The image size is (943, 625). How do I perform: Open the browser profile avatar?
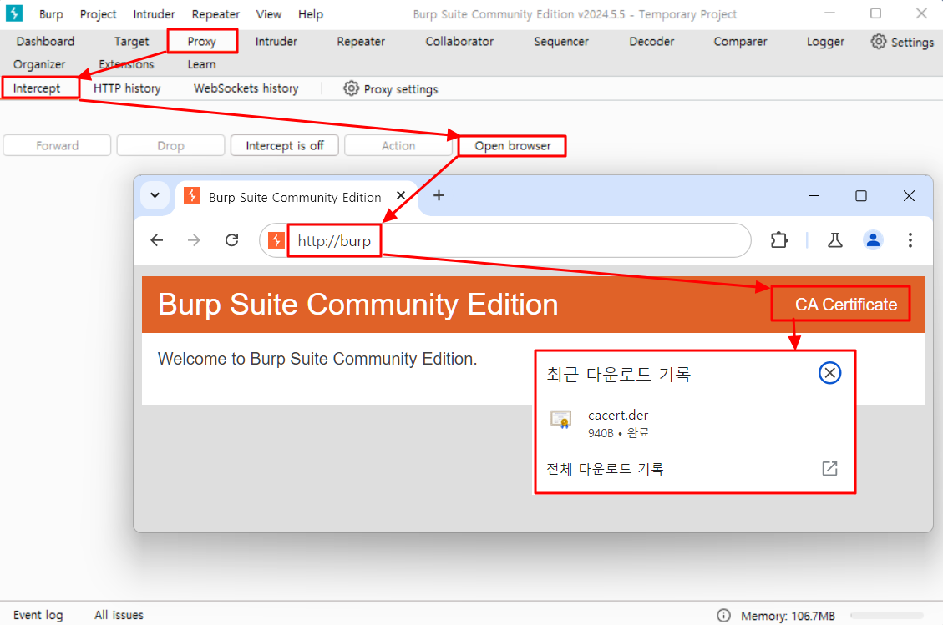click(873, 240)
